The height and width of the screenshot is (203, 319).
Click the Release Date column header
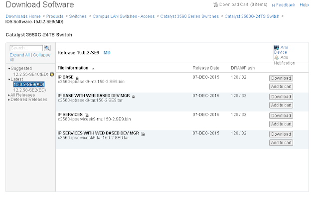(206, 68)
